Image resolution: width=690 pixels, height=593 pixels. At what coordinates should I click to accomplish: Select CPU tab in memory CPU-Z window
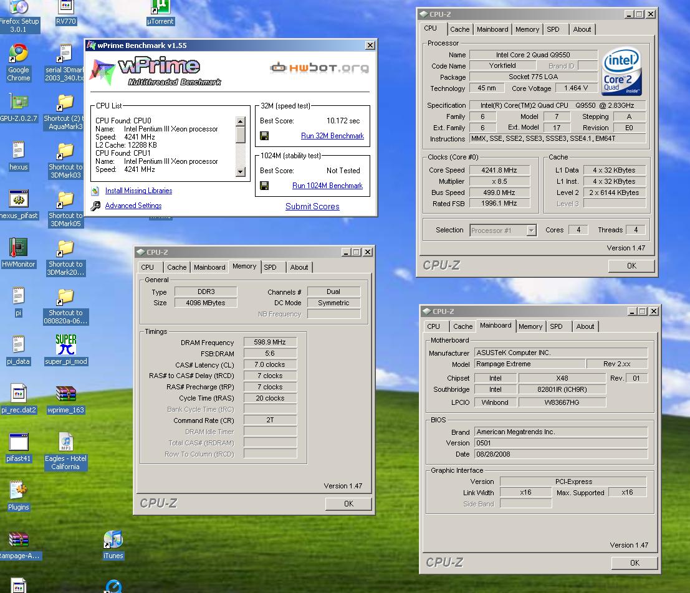(148, 267)
